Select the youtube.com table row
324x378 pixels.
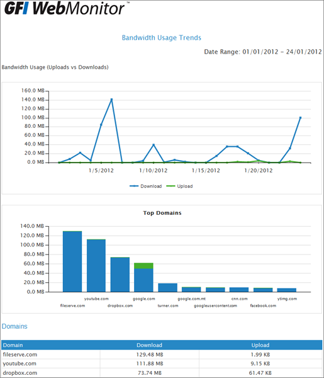pos(162,364)
